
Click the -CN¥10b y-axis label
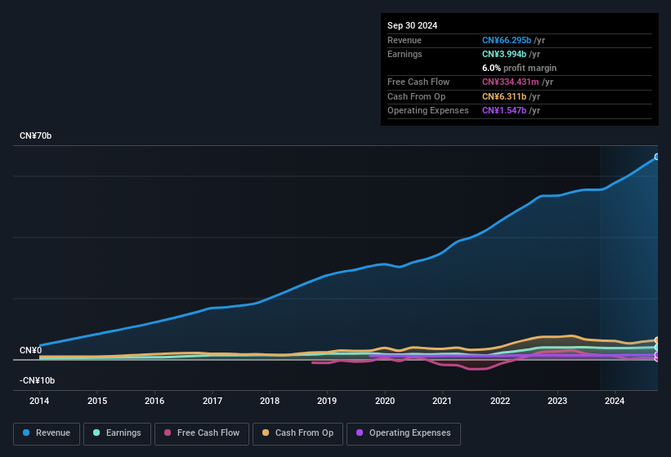point(37,380)
